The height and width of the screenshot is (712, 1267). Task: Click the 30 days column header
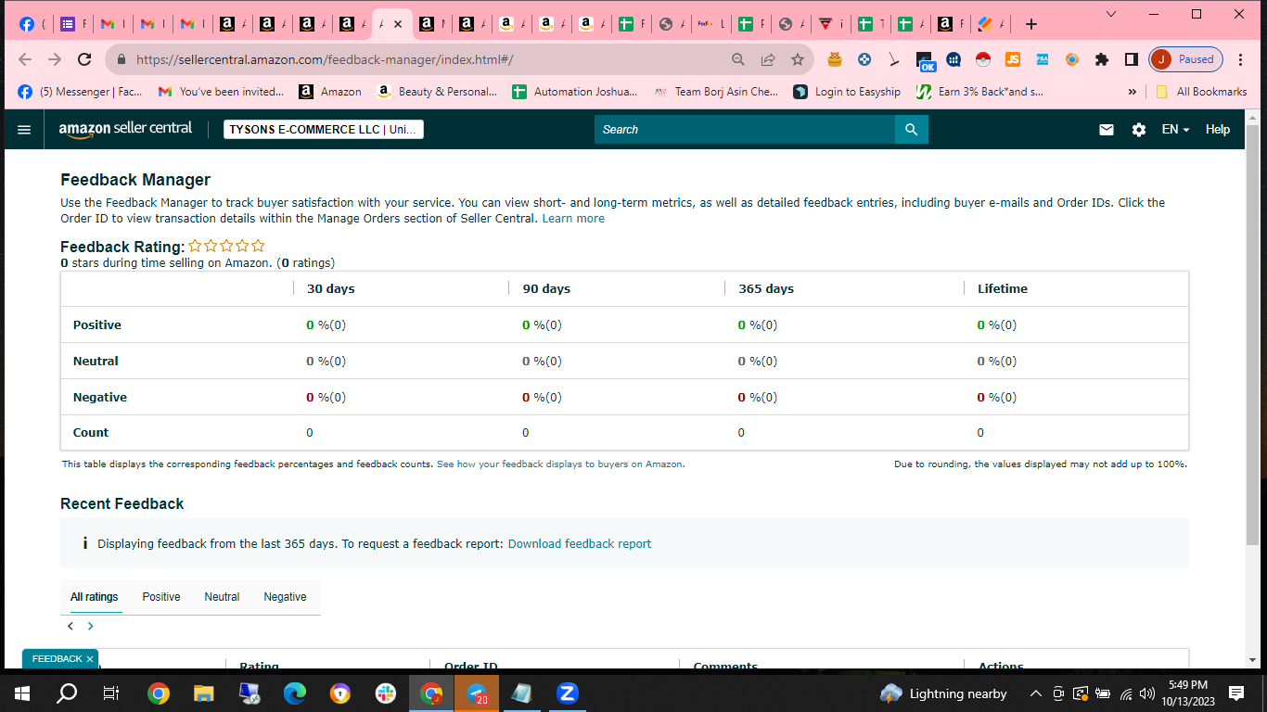tap(331, 289)
